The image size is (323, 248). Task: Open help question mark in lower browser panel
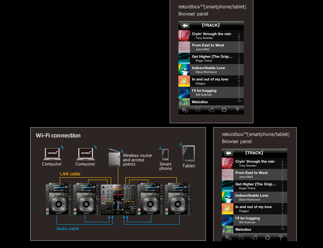(280, 238)
